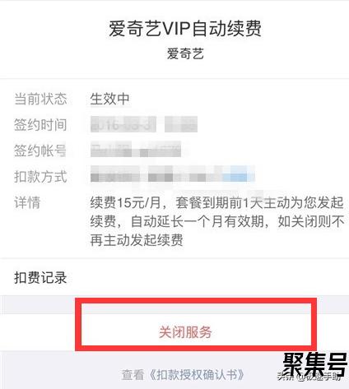This screenshot has width=349, height=389.
Task: Select the 爱奇艺VIP自动续费 page title
Action: 185,28
